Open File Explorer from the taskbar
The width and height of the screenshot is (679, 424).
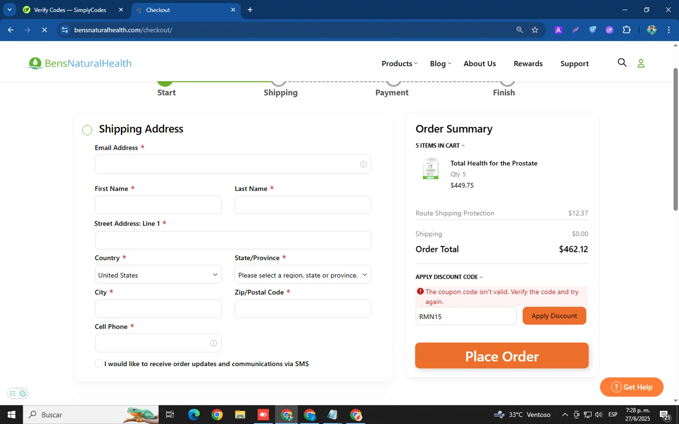[x=240, y=415]
